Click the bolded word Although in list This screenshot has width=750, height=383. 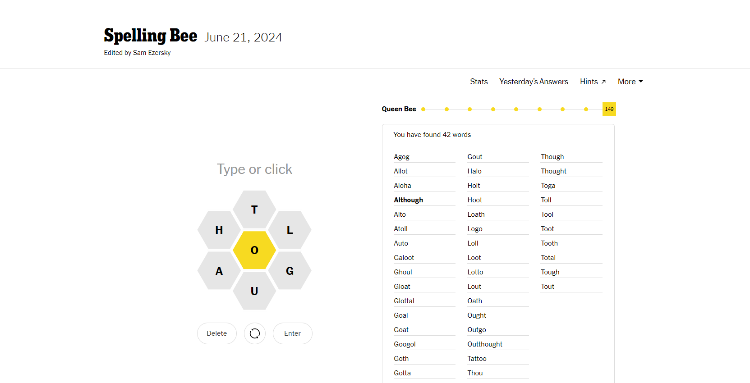409,200
